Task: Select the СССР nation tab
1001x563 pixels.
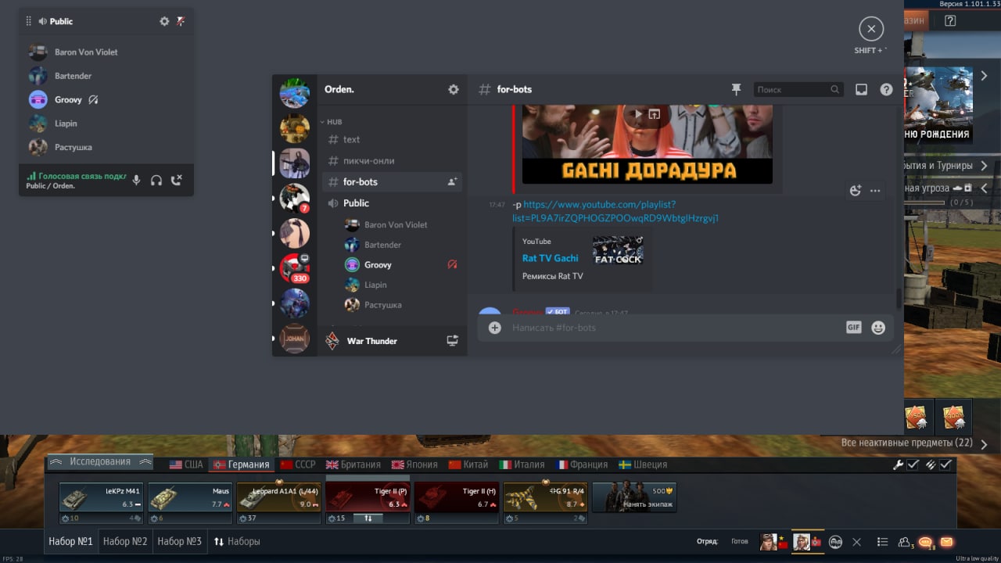Action: (298, 464)
